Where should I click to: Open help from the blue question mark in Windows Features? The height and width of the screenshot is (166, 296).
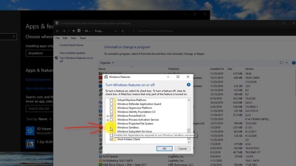coord(188,85)
